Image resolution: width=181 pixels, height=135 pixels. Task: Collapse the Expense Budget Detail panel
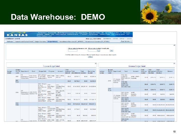96,63
